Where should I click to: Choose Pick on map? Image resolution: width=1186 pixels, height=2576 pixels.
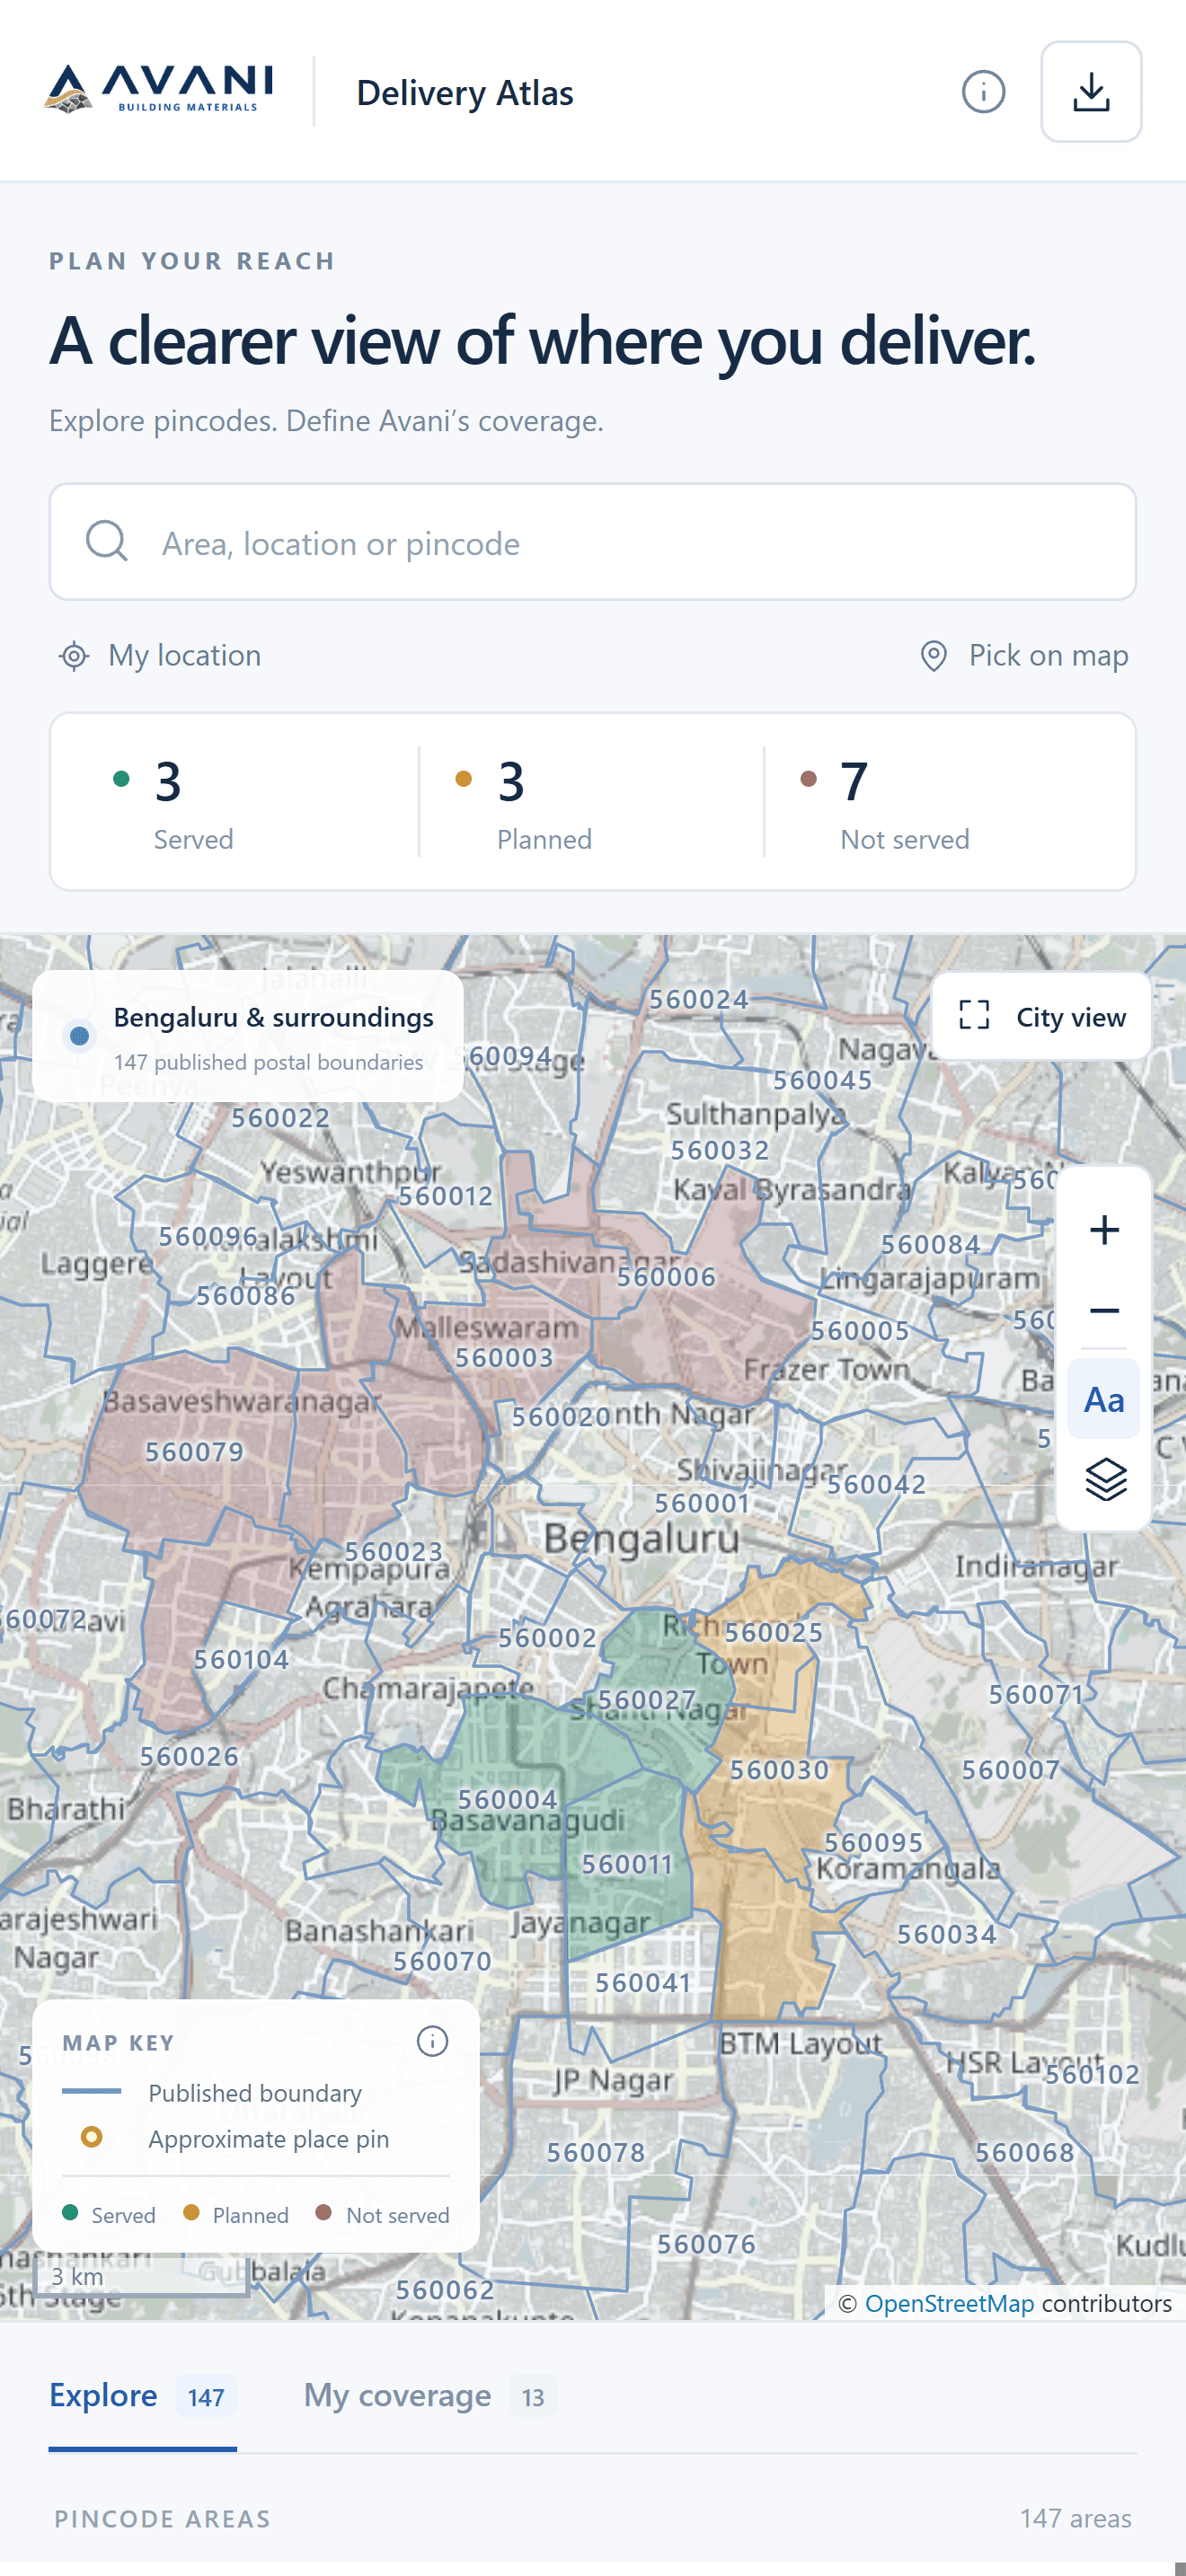point(1024,656)
